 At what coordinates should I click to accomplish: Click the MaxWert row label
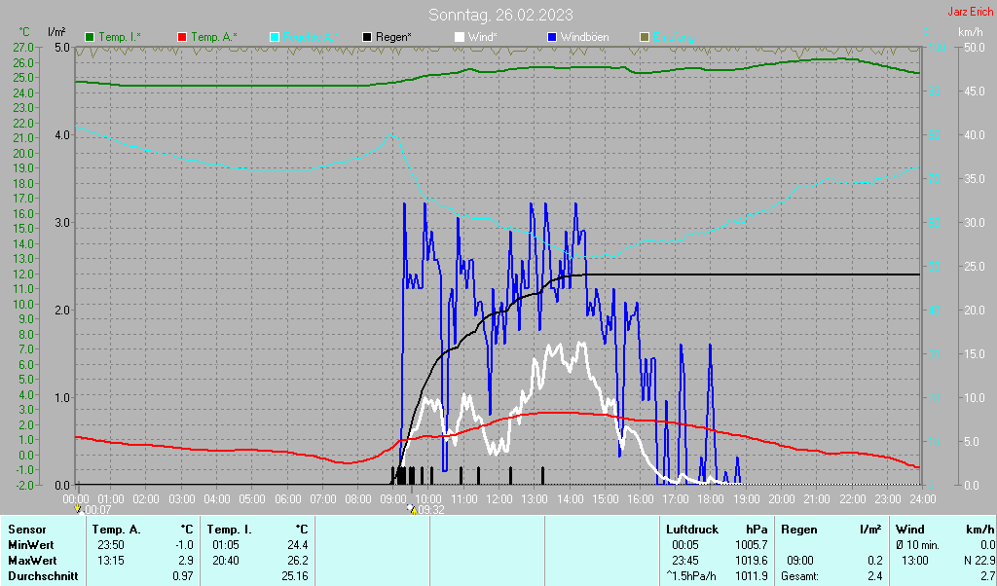coord(30,560)
